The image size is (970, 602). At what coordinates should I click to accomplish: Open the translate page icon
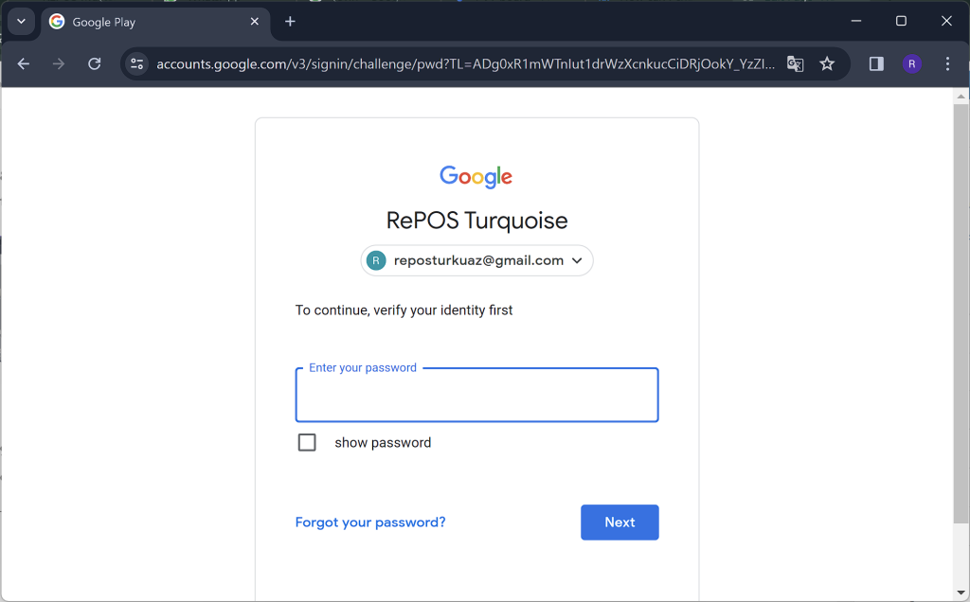(795, 63)
